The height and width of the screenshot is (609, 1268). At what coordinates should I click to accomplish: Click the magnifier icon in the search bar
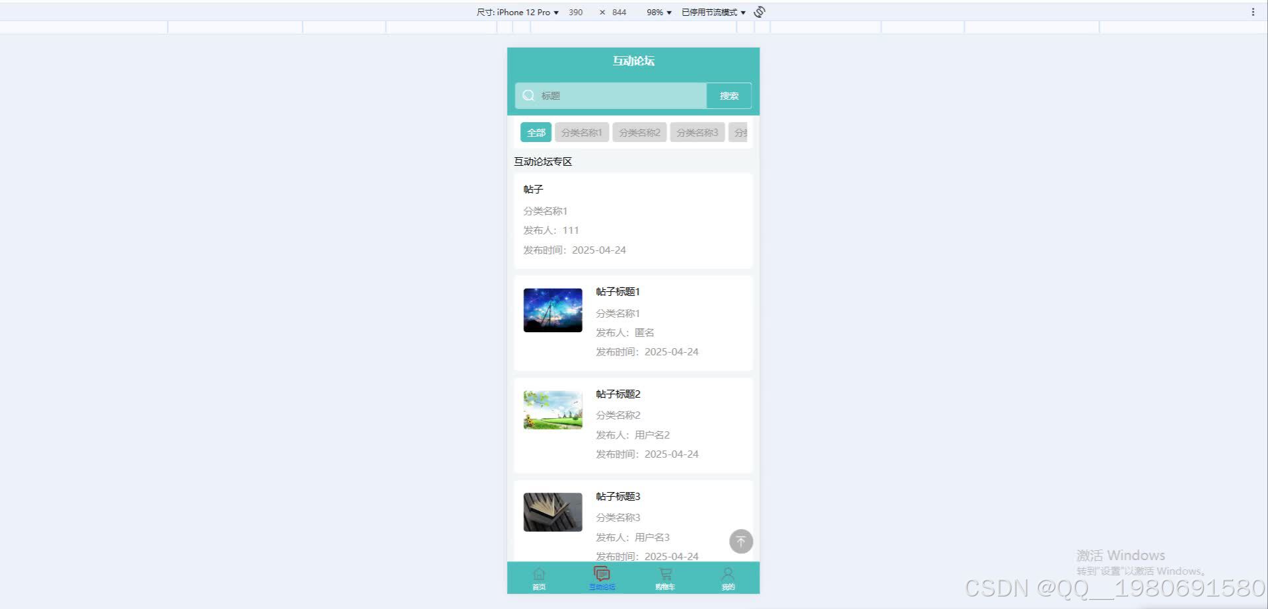click(x=528, y=95)
